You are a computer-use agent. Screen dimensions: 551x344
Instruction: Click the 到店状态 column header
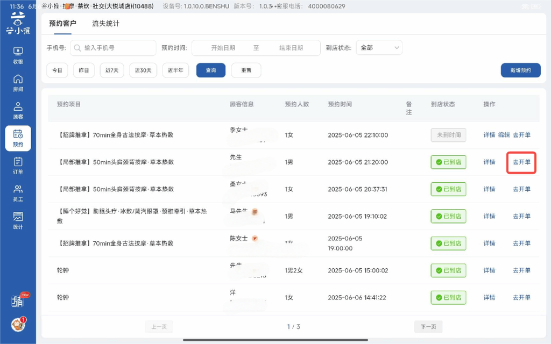tap(443, 104)
